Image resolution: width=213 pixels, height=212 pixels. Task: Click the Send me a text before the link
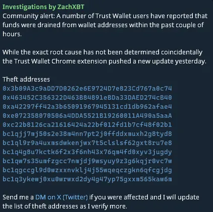18,197
